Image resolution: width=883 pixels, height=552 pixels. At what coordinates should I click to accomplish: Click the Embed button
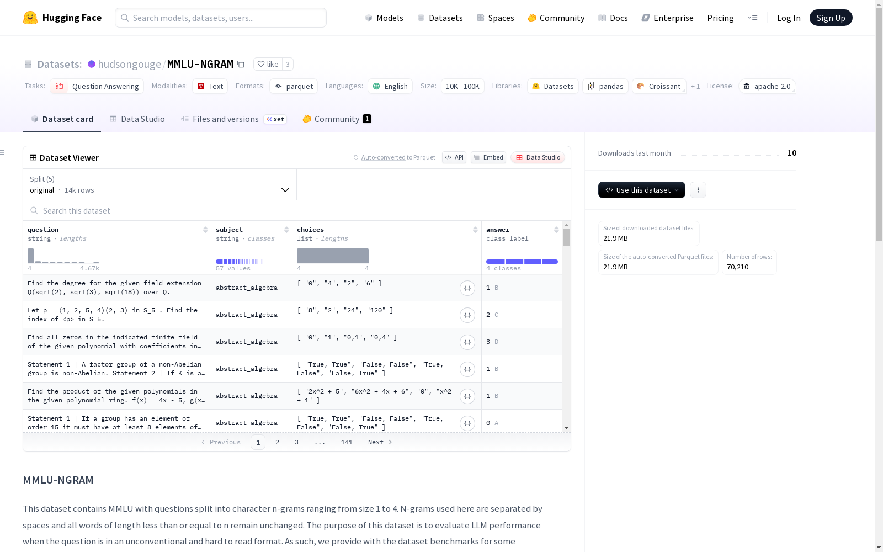[488, 157]
